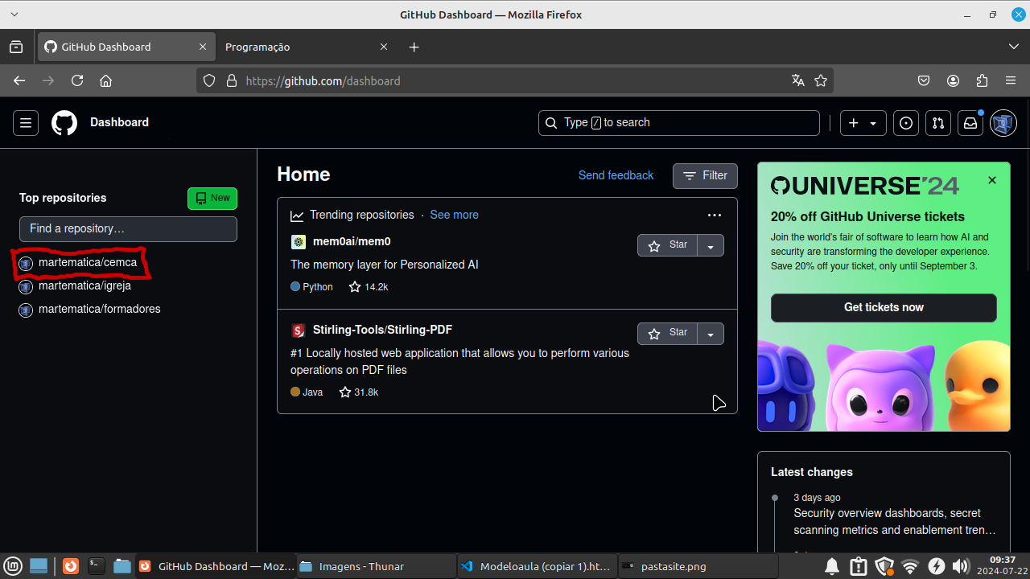Click the Dashboard header title
The width and height of the screenshot is (1030, 579).
coord(119,122)
